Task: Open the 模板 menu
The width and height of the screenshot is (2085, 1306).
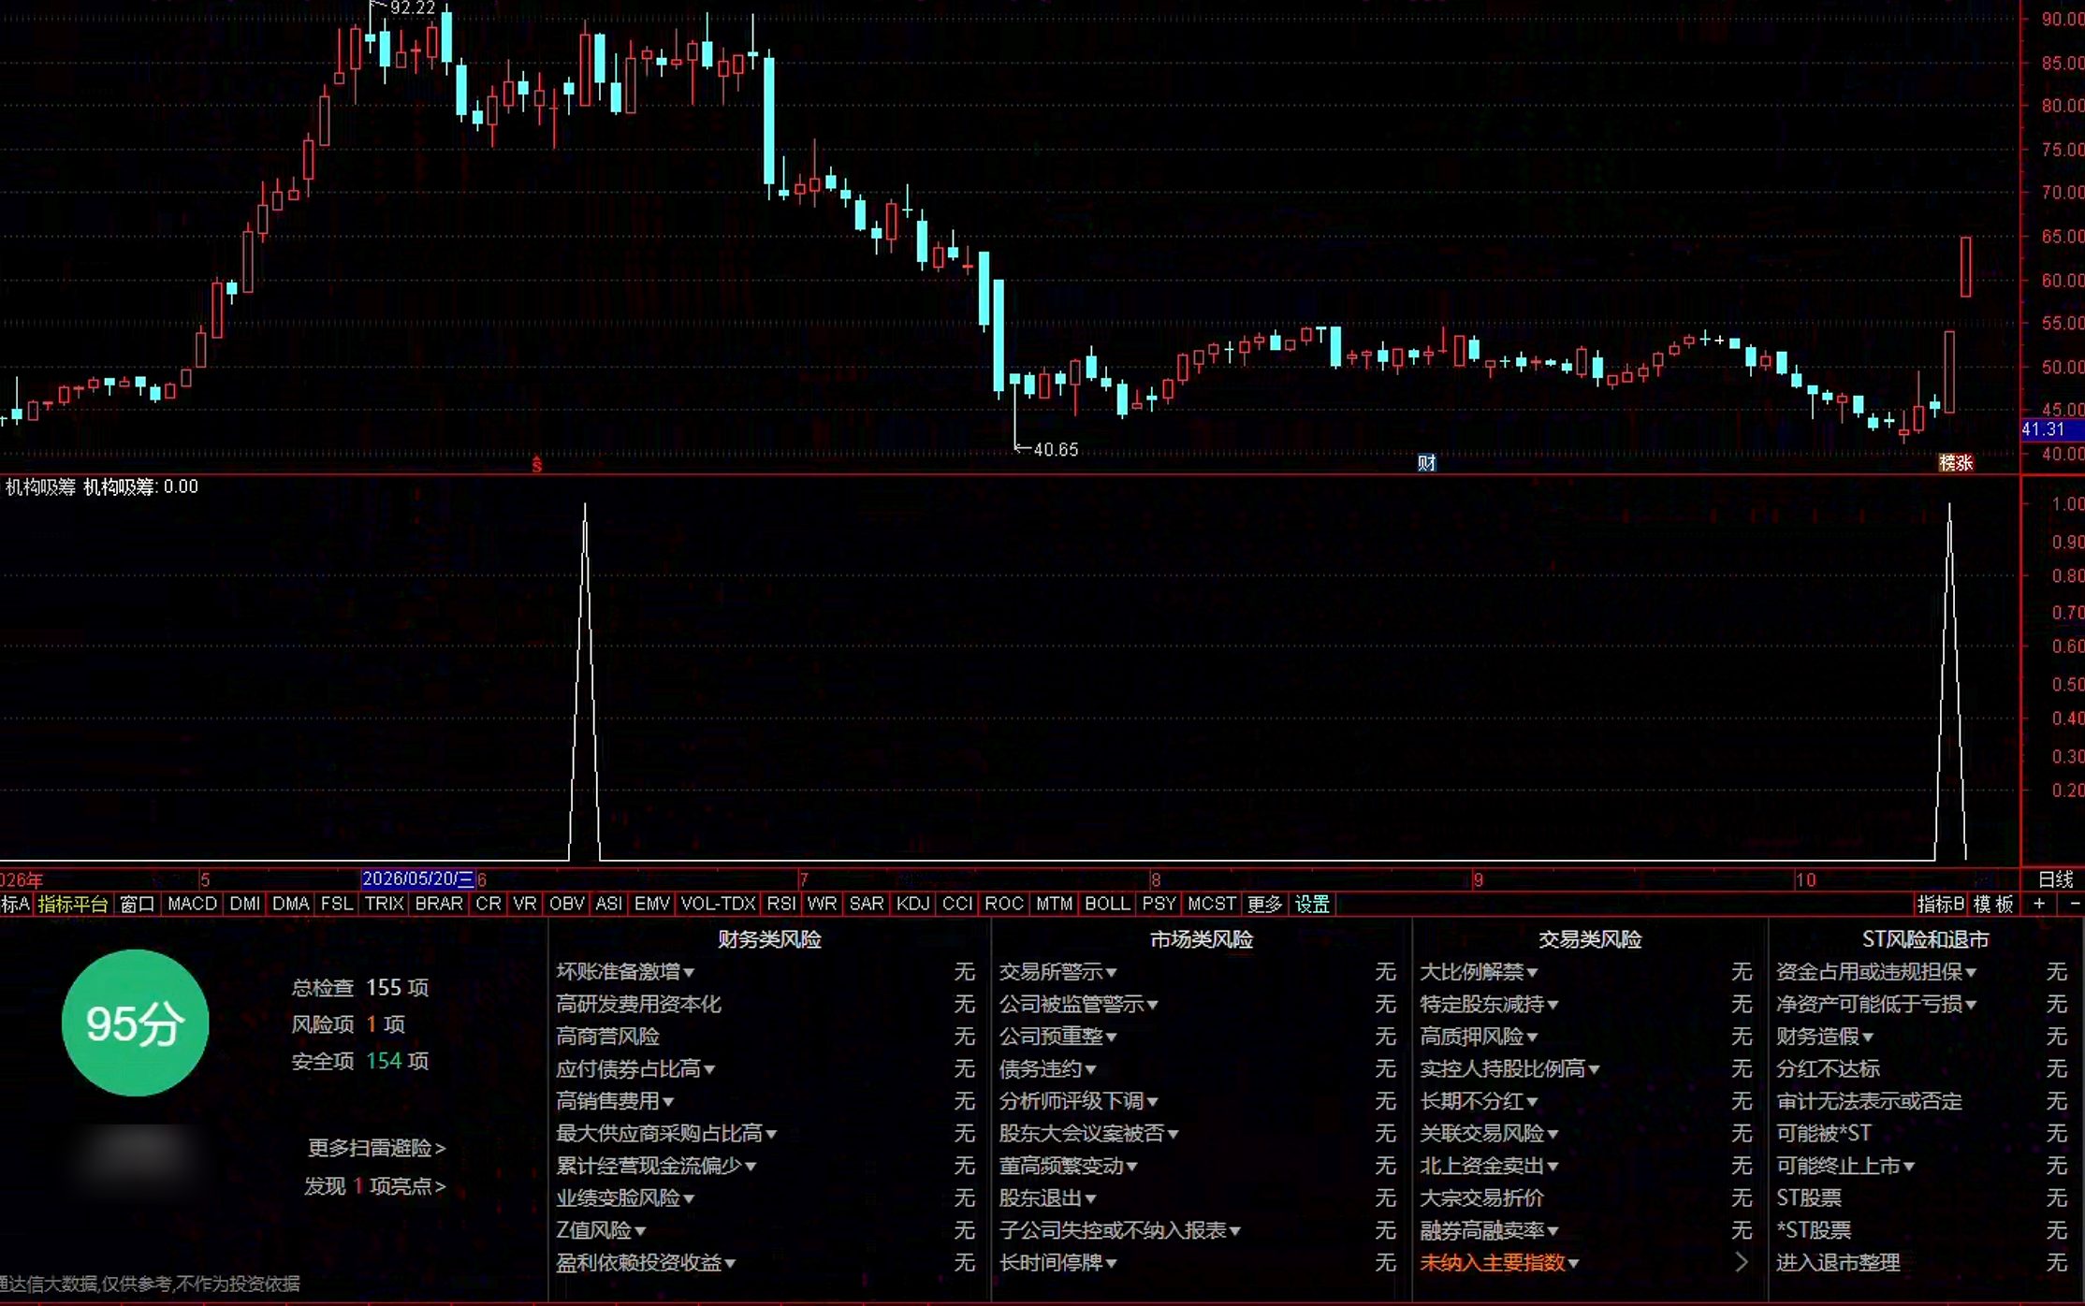Action: [1993, 904]
